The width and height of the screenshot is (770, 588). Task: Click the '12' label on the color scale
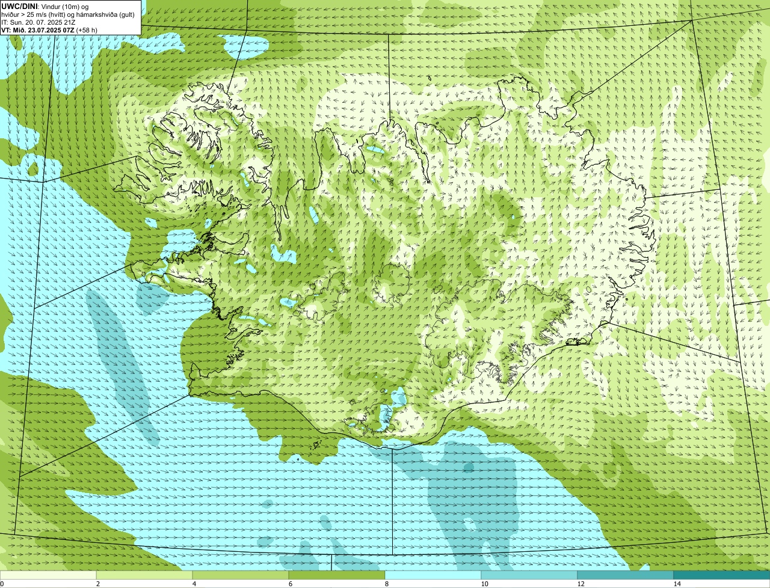tap(581, 584)
